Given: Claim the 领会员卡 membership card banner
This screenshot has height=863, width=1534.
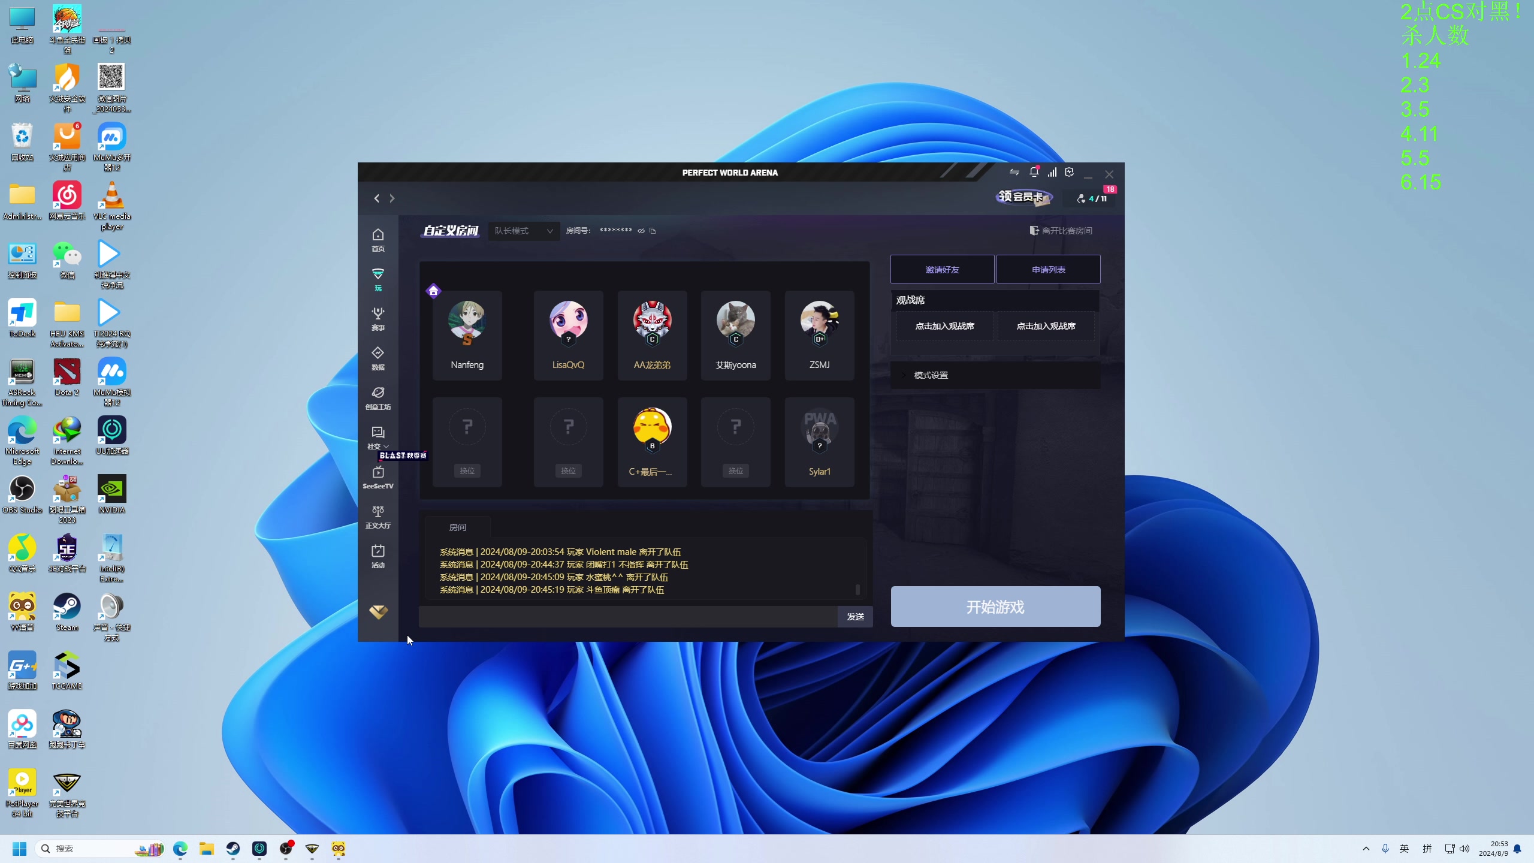Looking at the screenshot, I should pos(1023,197).
